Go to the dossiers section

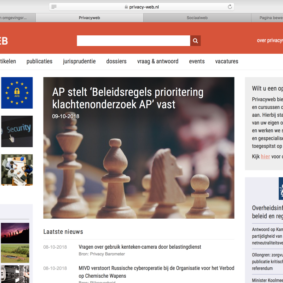click(116, 61)
